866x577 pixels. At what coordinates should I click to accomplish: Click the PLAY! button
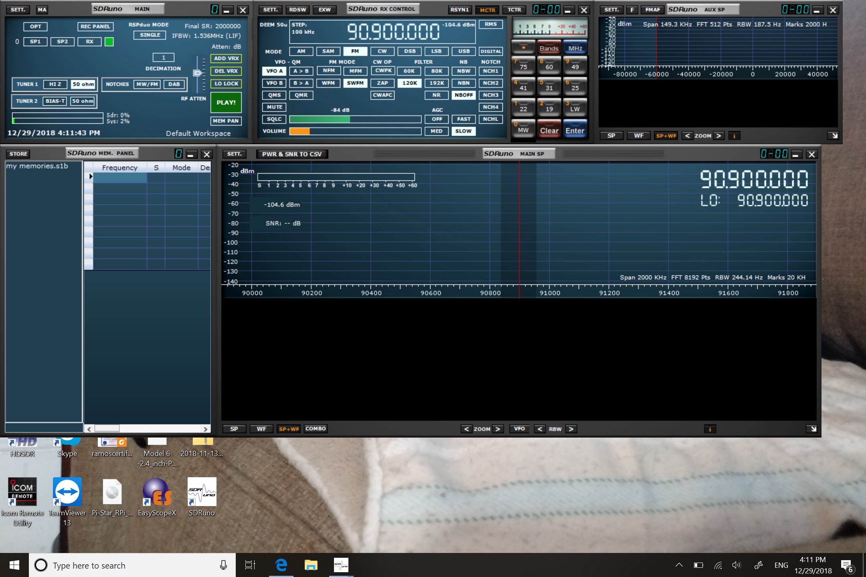[226, 103]
